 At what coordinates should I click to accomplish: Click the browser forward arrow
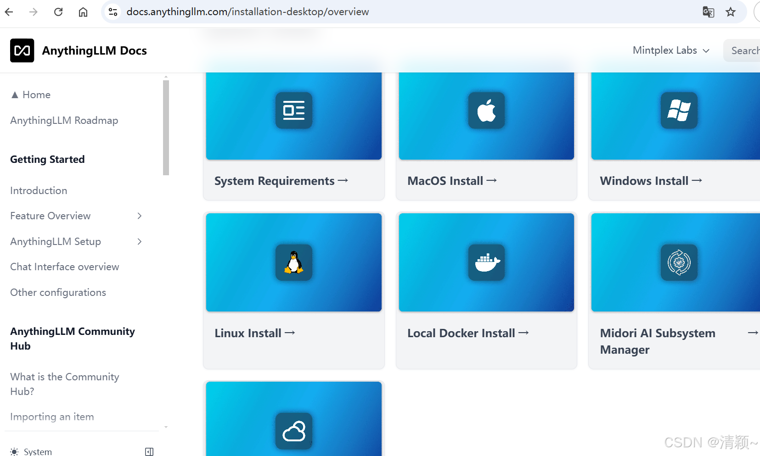click(x=34, y=12)
